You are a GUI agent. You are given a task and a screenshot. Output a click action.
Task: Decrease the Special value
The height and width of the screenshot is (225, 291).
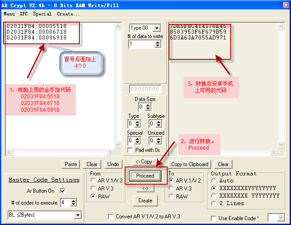tap(137, 142)
